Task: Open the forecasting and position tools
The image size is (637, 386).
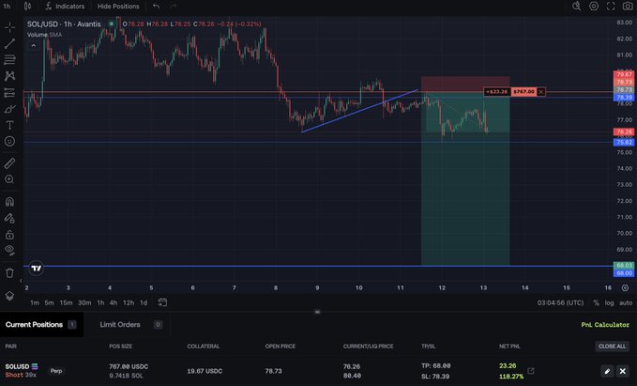Action: (9, 93)
